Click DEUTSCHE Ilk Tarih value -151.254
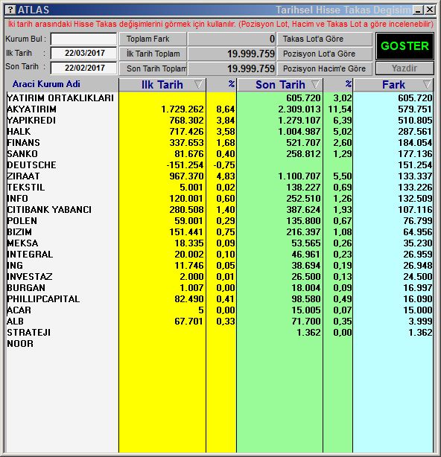 pos(185,165)
